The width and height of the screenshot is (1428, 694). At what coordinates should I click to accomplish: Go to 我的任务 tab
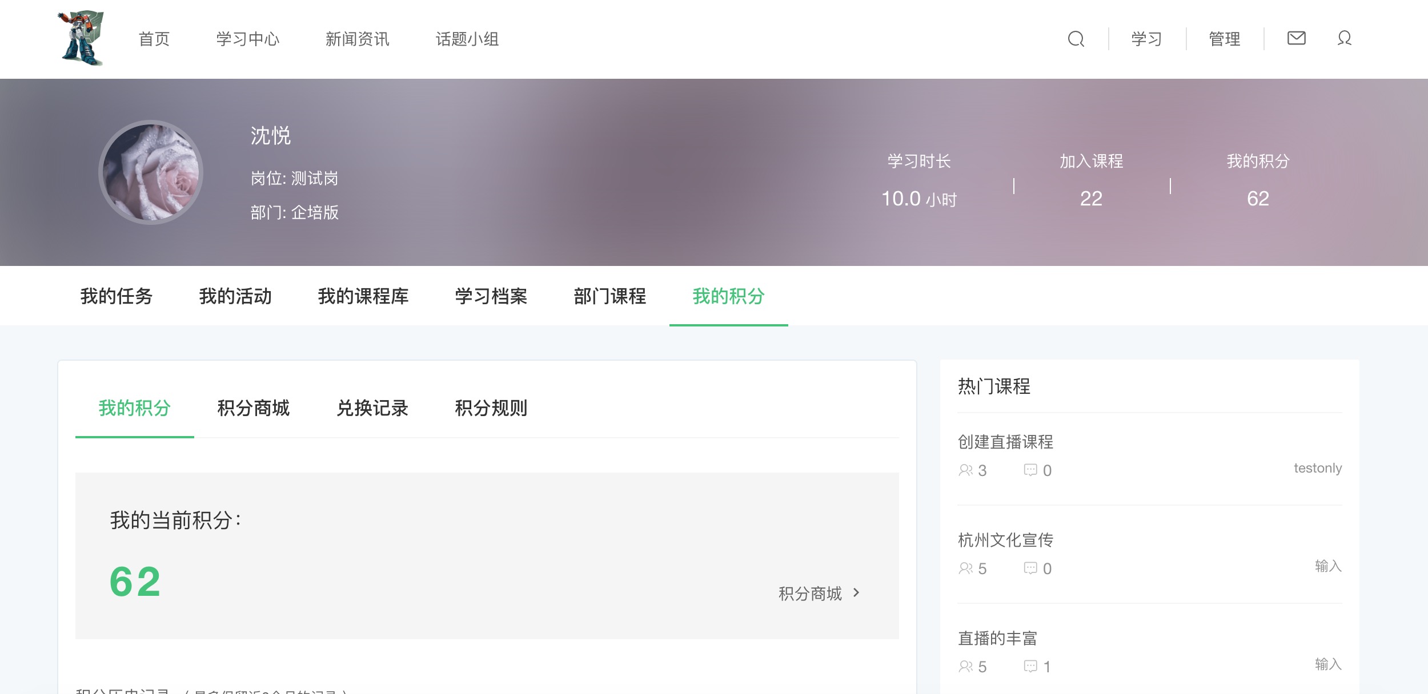(117, 296)
